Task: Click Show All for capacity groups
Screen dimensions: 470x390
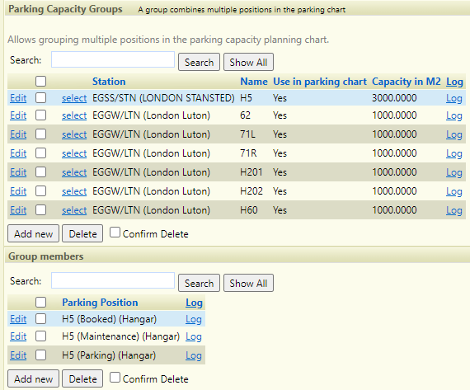Action: (248, 62)
